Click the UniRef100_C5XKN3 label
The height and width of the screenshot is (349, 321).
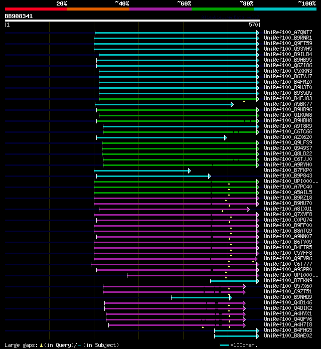288,71
